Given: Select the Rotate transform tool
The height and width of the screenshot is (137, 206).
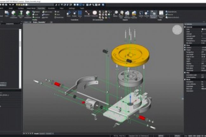Looking at the screenshot, I should click(x=75, y=14).
